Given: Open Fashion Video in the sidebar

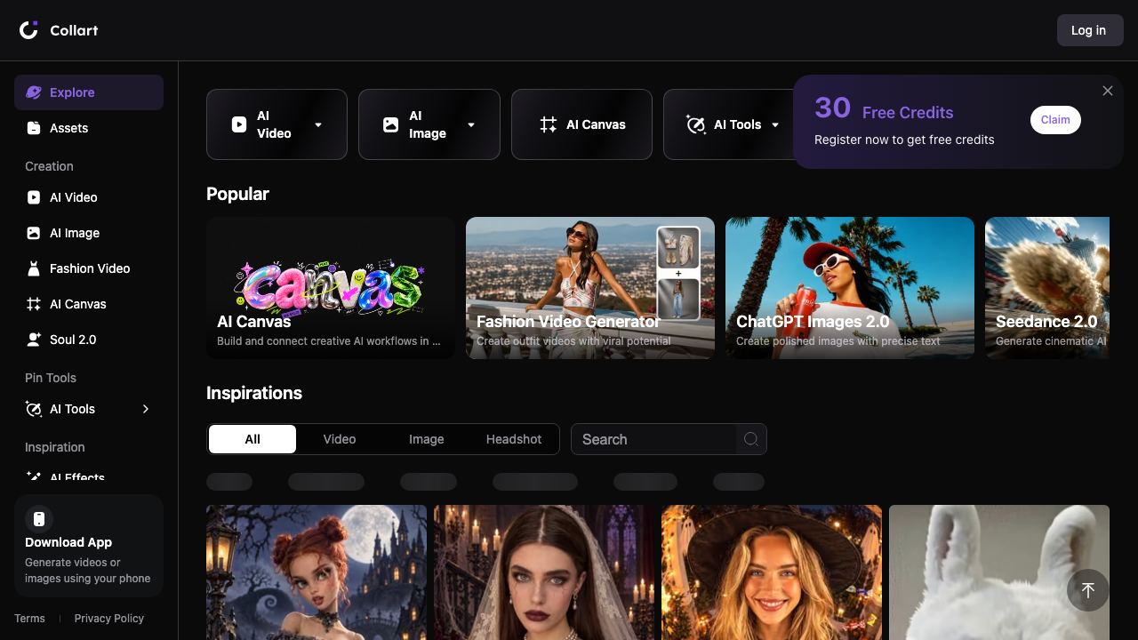Looking at the screenshot, I should [x=89, y=268].
